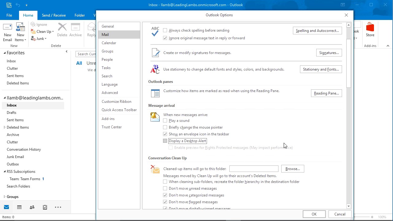Select the Home ribbon tab

(x=28, y=15)
